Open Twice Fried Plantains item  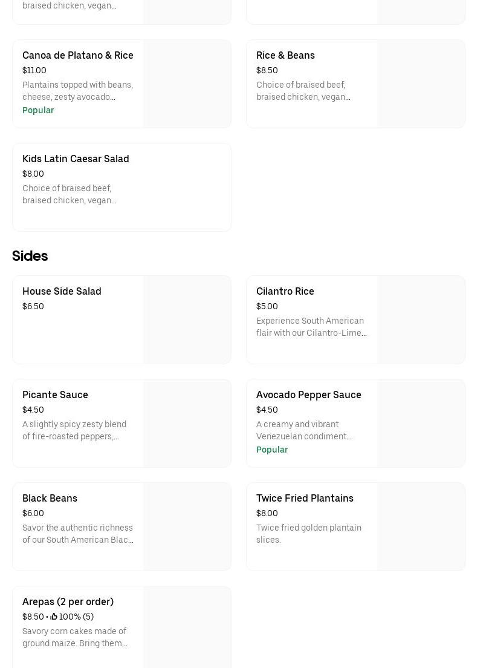305,499
